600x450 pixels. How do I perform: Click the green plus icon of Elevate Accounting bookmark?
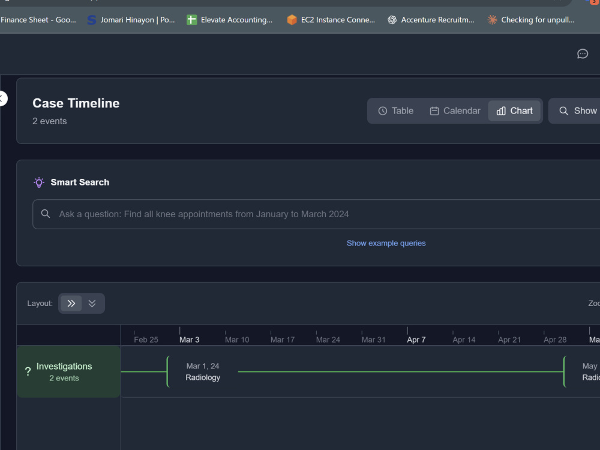(191, 20)
